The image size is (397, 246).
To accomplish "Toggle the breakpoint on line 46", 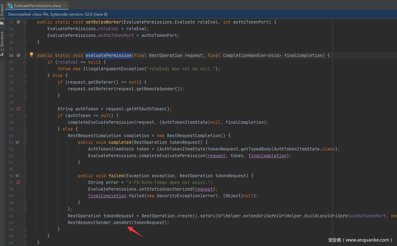I will [18, 109].
